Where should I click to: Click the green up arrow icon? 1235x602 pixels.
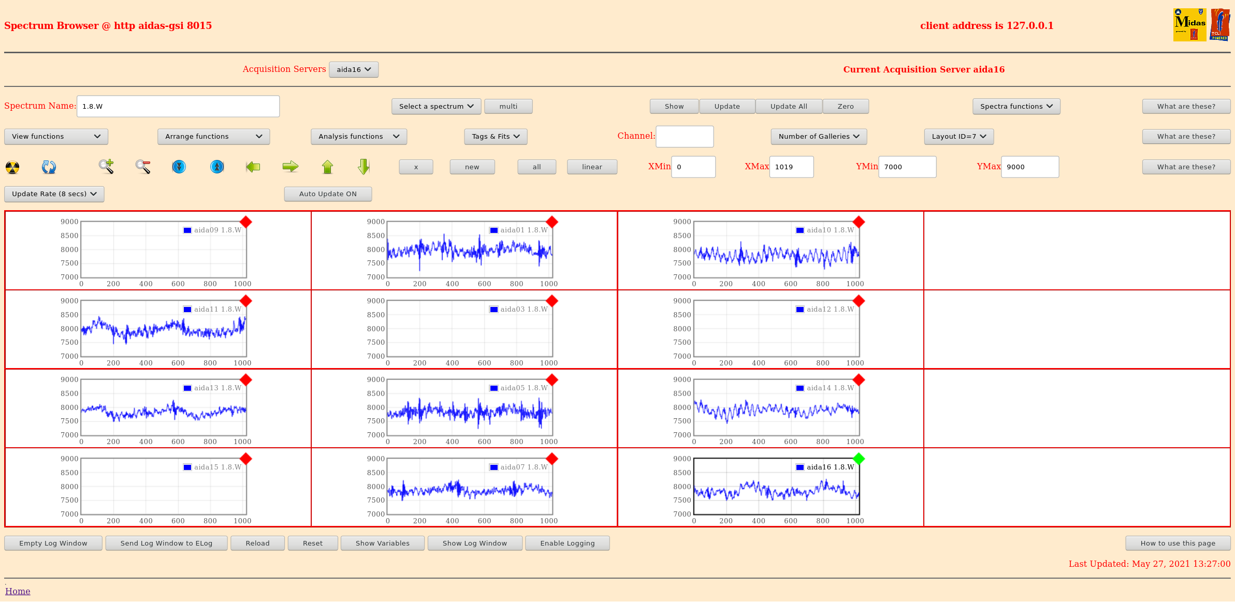click(327, 167)
